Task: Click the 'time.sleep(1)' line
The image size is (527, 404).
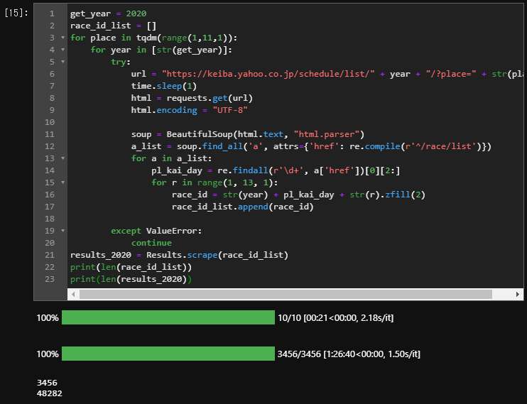Action: (x=164, y=86)
